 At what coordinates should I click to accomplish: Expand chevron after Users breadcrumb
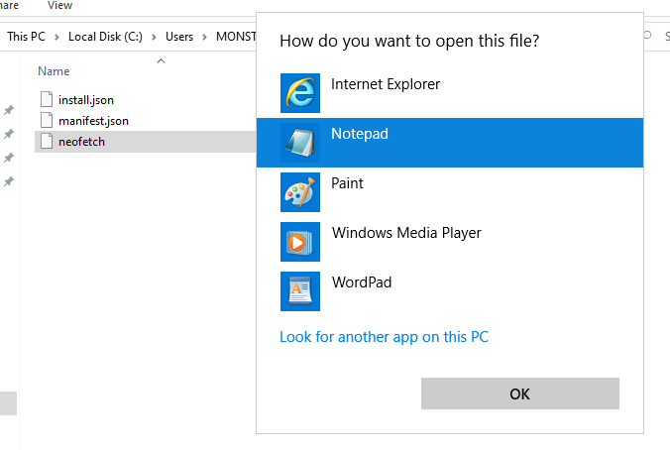(204, 38)
